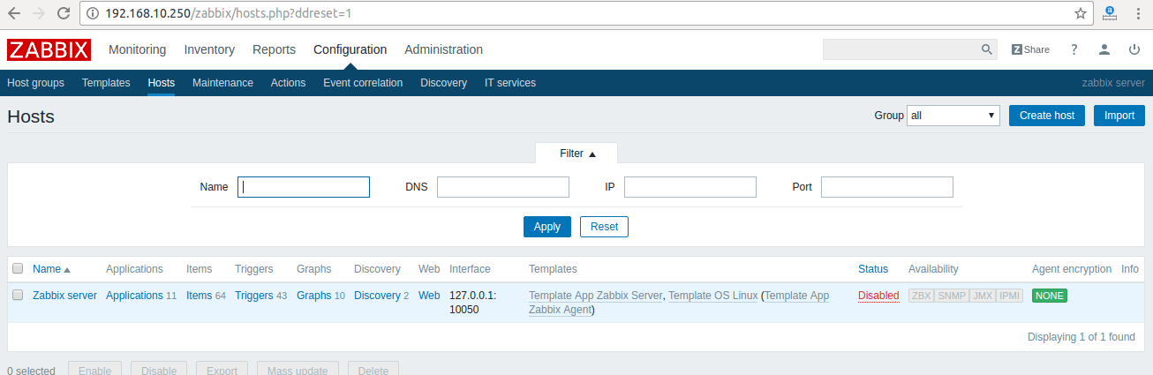
Task: Reload the page in browser
Action: point(64,13)
